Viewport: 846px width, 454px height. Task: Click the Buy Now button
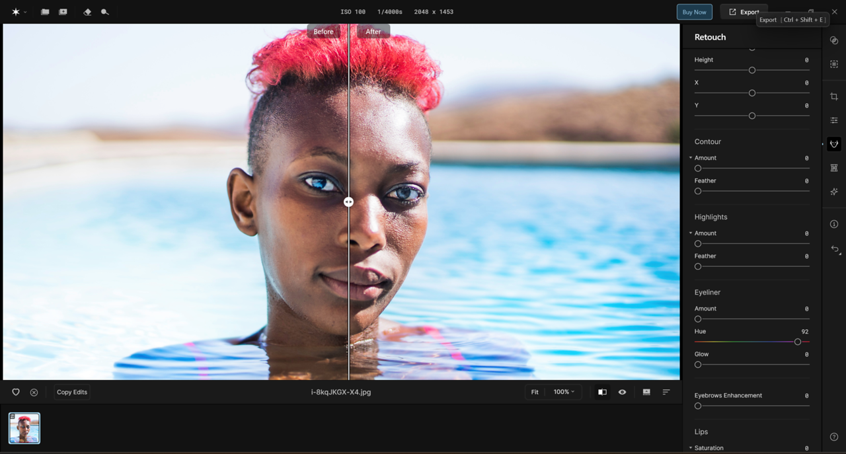(x=694, y=12)
